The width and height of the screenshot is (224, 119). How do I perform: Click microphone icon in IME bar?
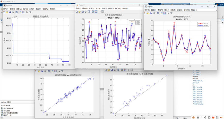coord(205,117)
